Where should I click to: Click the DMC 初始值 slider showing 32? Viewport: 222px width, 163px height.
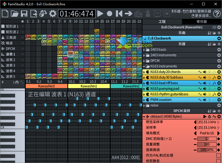click(x=207, y=139)
